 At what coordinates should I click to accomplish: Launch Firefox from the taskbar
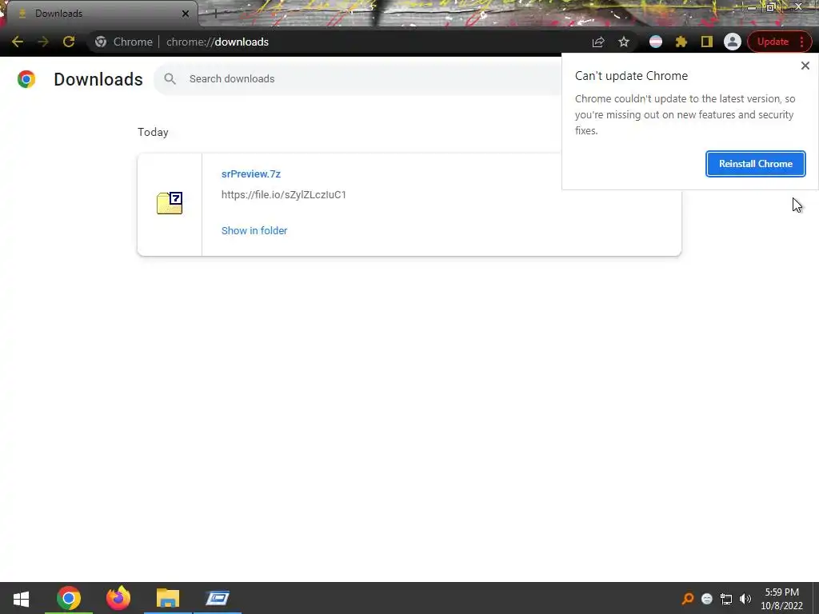tap(118, 598)
